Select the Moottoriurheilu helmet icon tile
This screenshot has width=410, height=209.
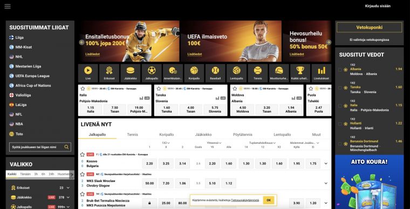[x=279, y=73]
